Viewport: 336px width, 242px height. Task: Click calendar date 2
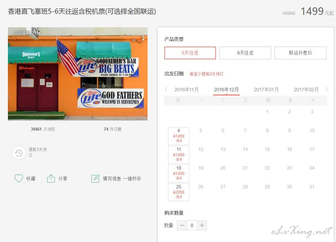coord(289,112)
